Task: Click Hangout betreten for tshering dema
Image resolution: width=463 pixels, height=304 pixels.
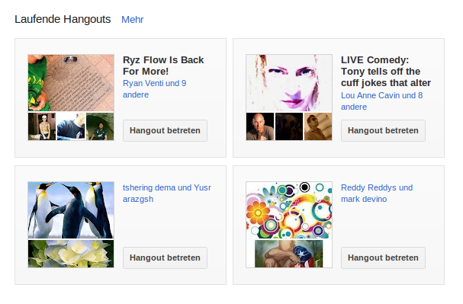Action: point(165,258)
